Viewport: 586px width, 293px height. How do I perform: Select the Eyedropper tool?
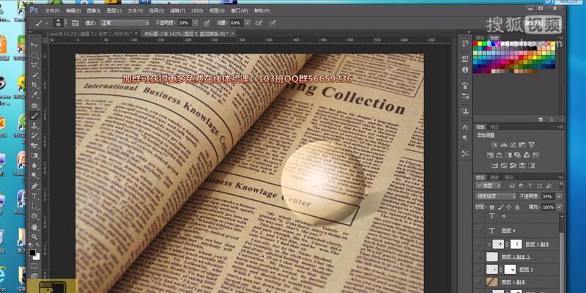point(34,95)
